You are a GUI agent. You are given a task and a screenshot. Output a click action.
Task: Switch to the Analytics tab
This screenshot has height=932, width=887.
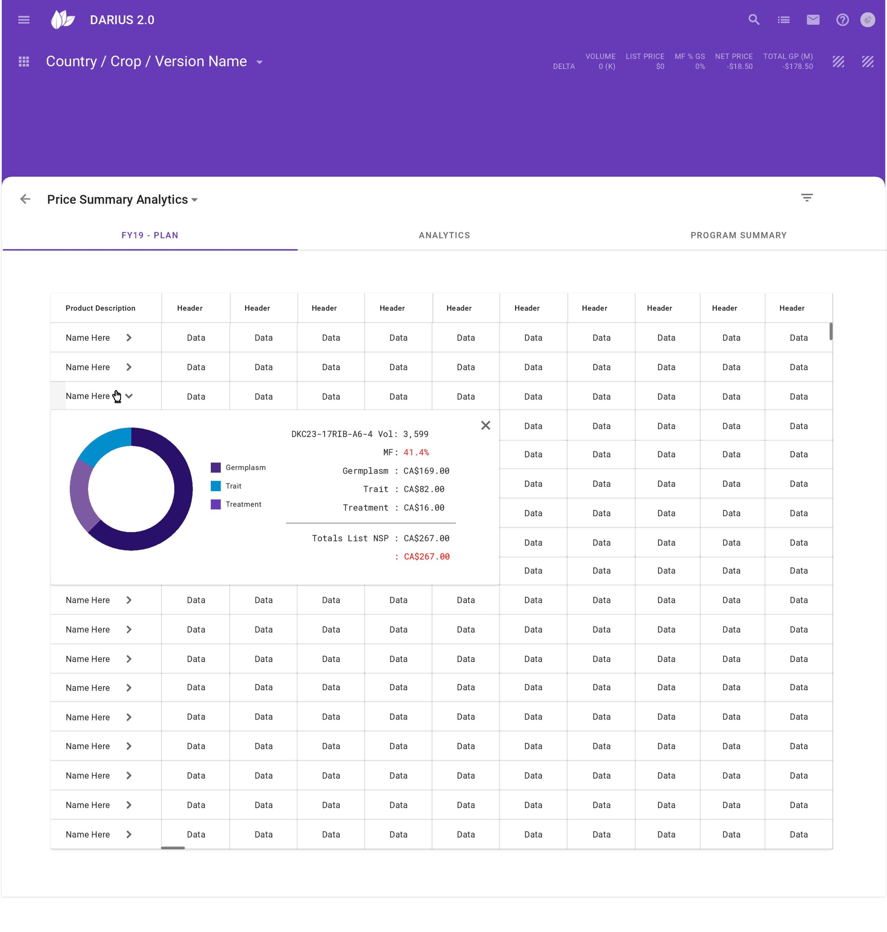(444, 236)
